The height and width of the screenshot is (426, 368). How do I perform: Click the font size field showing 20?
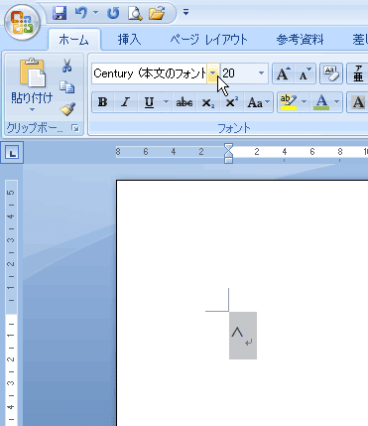(238, 73)
